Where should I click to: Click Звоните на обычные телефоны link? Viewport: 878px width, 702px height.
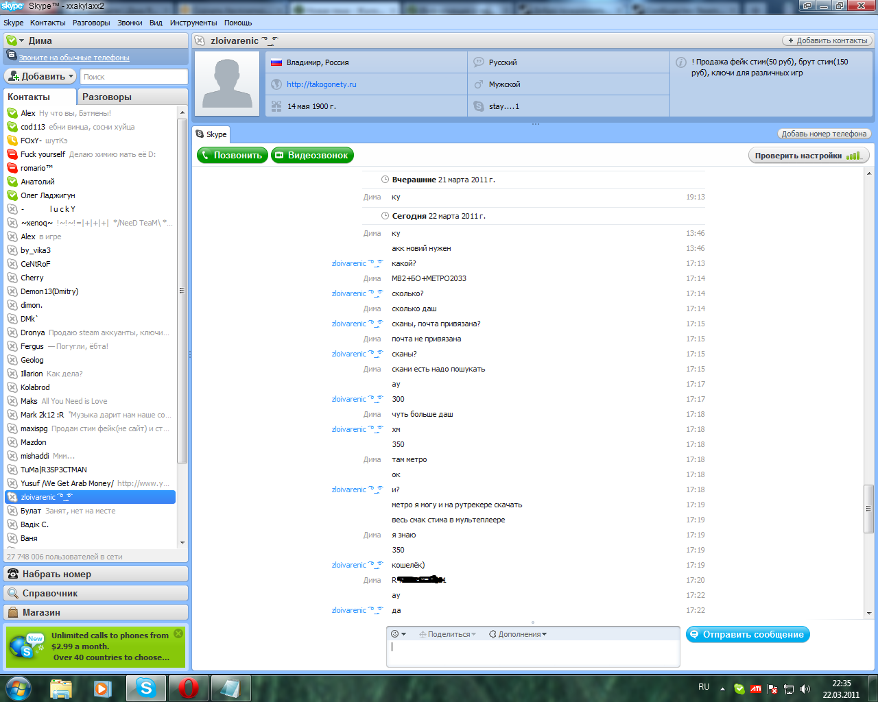73,58
